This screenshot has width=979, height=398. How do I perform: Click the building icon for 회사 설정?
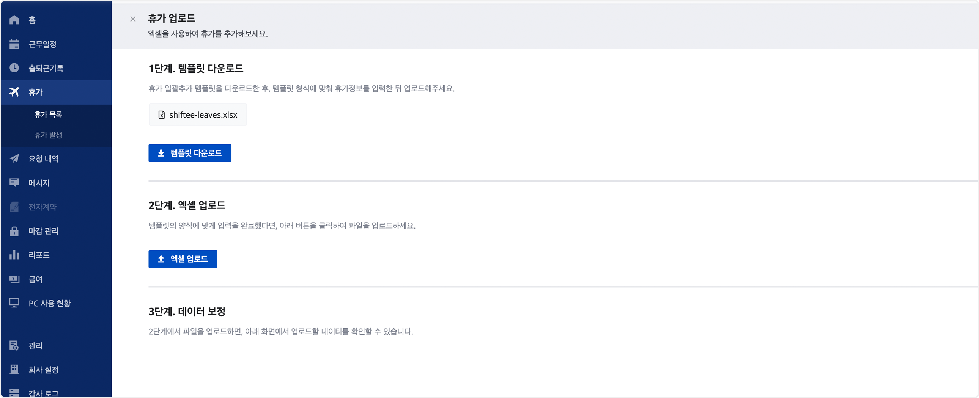click(x=14, y=370)
